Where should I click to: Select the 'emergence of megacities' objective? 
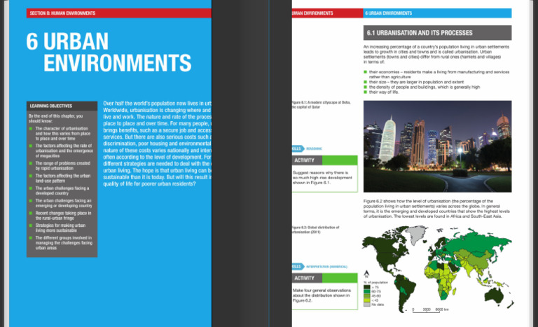[x=64, y=151]
